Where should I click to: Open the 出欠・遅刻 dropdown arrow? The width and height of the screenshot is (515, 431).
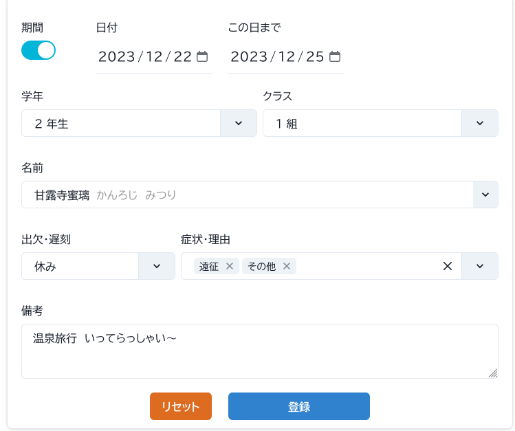tap(157, 266)
